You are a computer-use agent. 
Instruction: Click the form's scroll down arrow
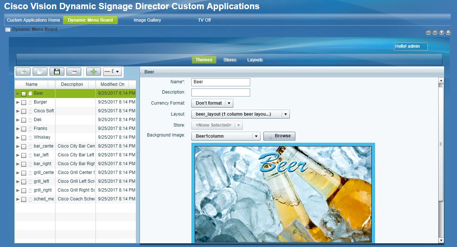click(441, 240)
